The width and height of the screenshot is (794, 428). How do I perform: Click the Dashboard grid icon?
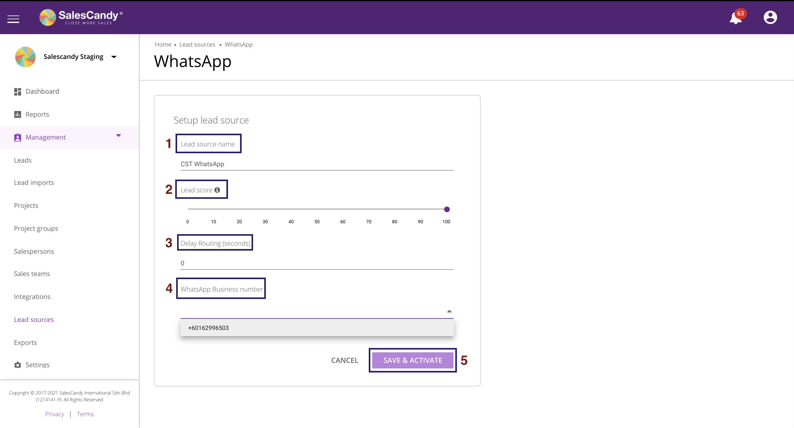click(x=18, y=91)
